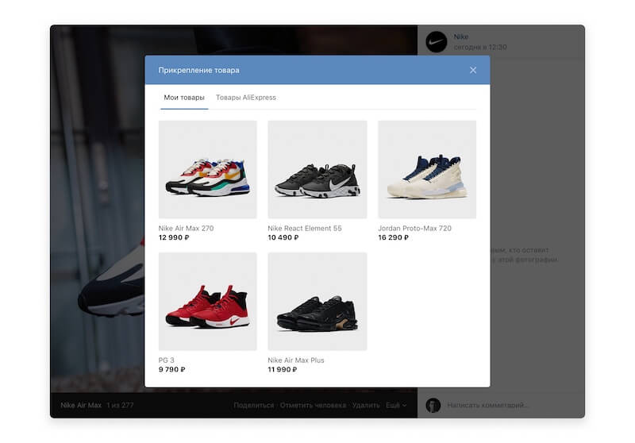The width and height of the screenshot is (635, 443).
Task: Focus the Написать комментарий field
Action: [x=508, y=406]
